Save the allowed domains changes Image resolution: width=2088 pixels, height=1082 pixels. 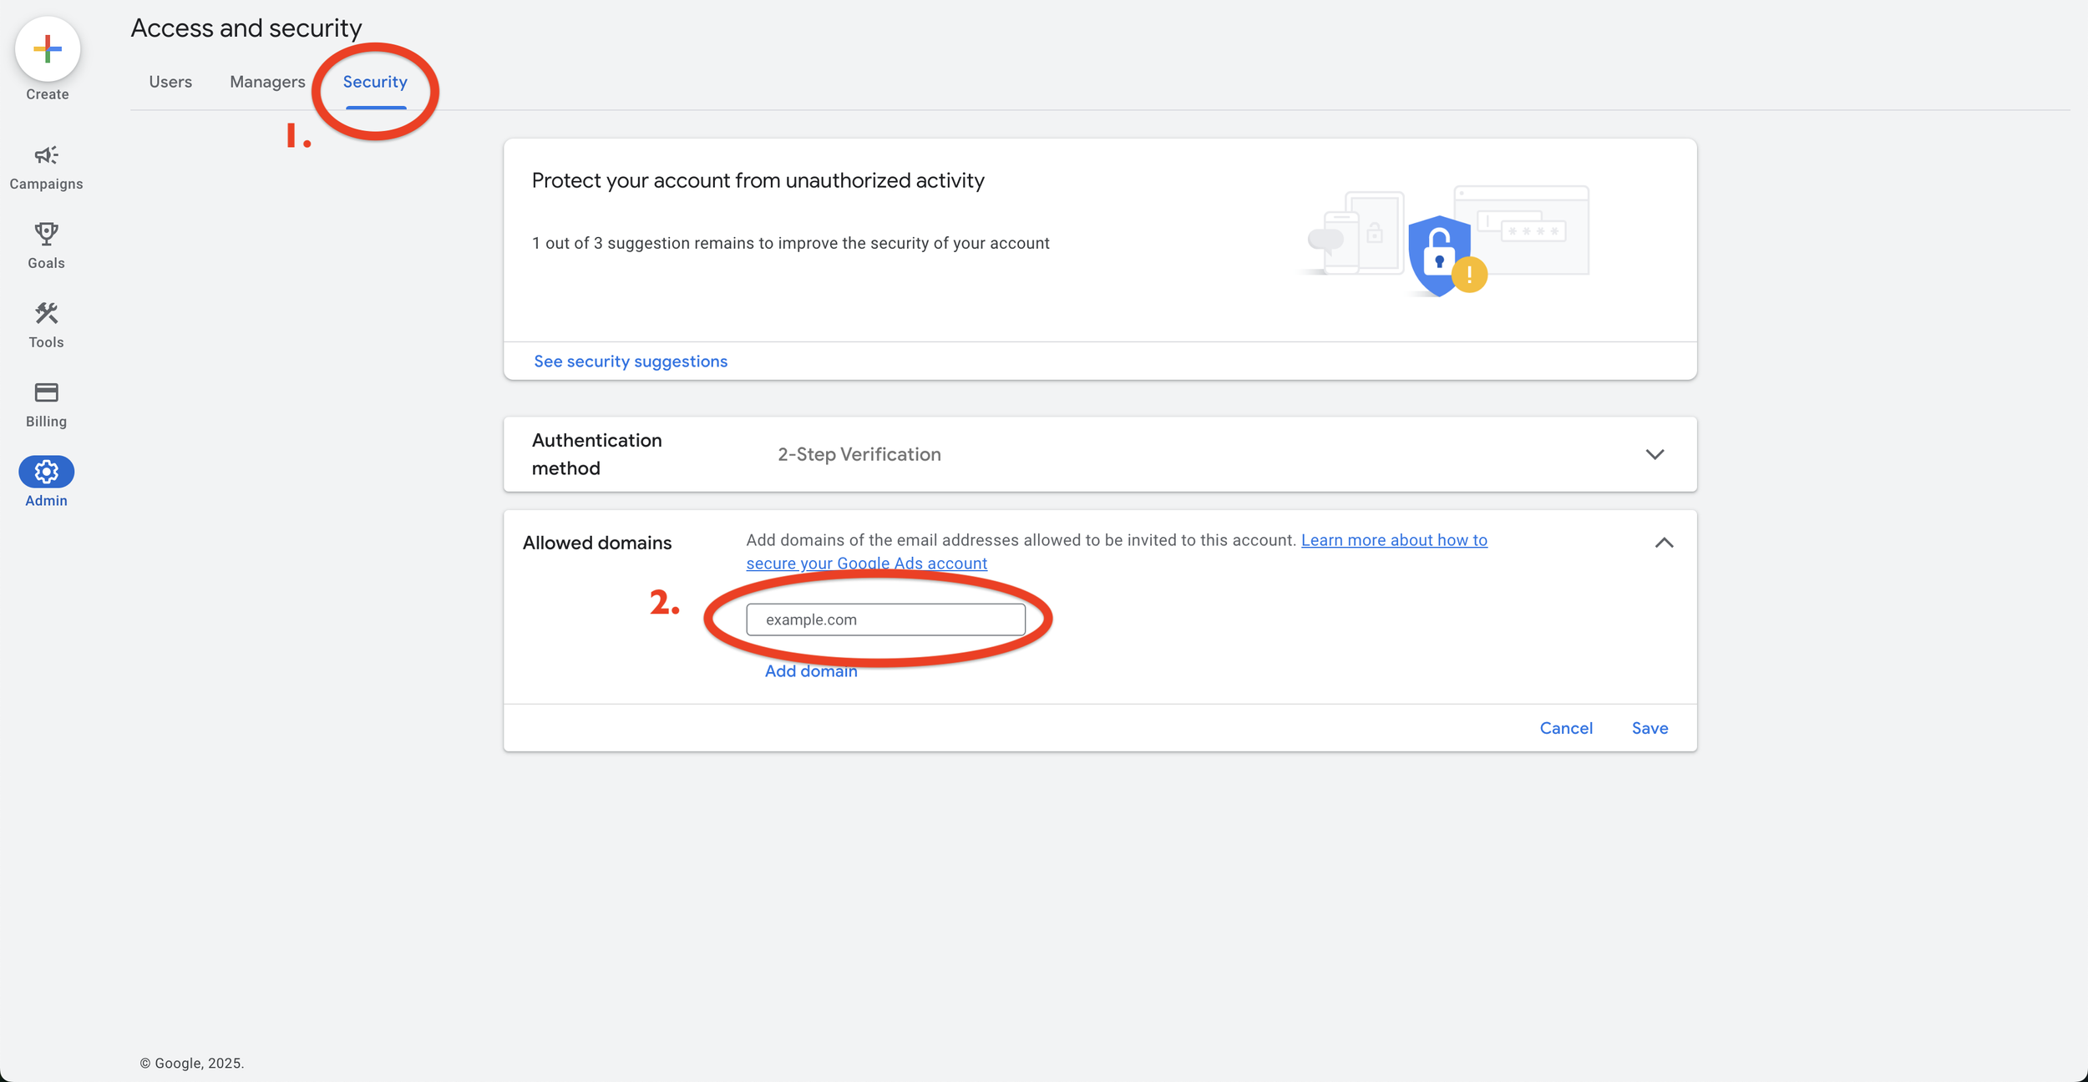pos(1650,727)
